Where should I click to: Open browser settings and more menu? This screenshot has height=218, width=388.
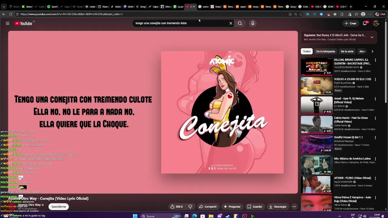point(370,14)
